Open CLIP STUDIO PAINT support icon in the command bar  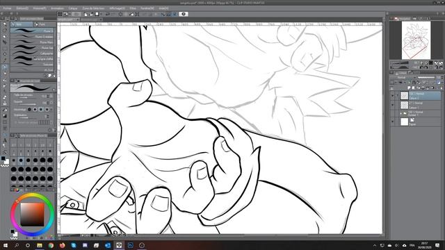click(x=183, y=14)
